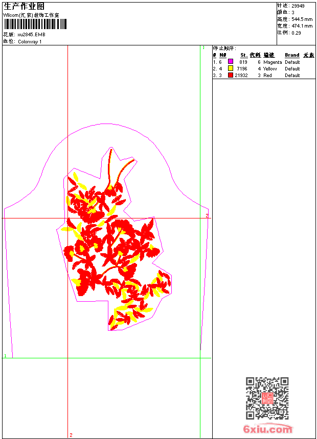Click the St. column header

point(244,55)
